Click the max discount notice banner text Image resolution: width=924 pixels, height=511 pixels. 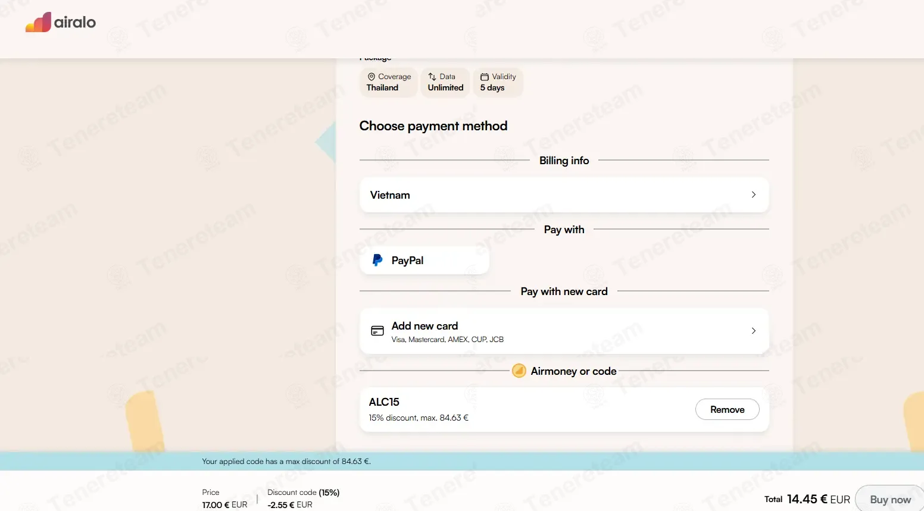pyautogui.click(x=286, y=461)
